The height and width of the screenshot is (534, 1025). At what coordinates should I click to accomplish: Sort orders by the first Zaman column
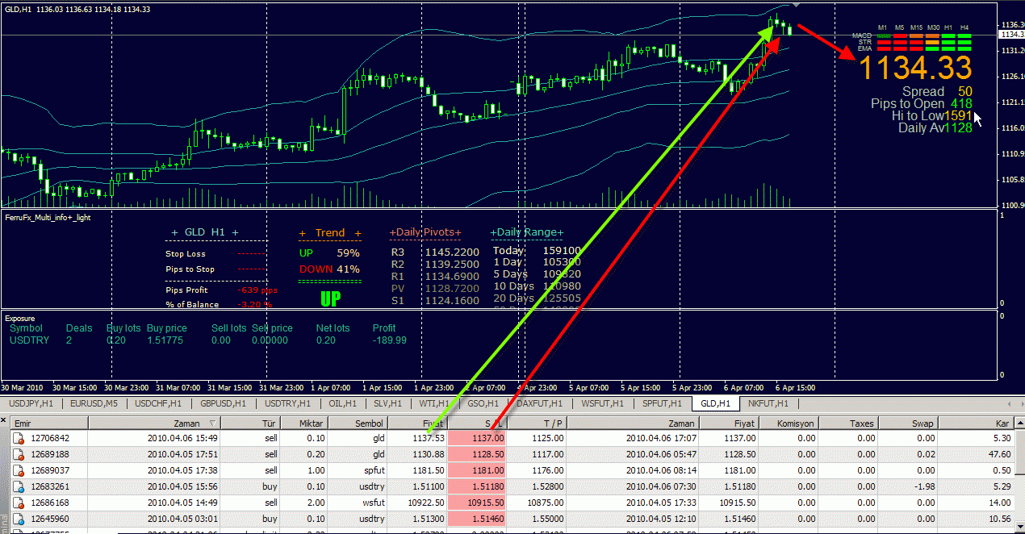coord(153,423)
